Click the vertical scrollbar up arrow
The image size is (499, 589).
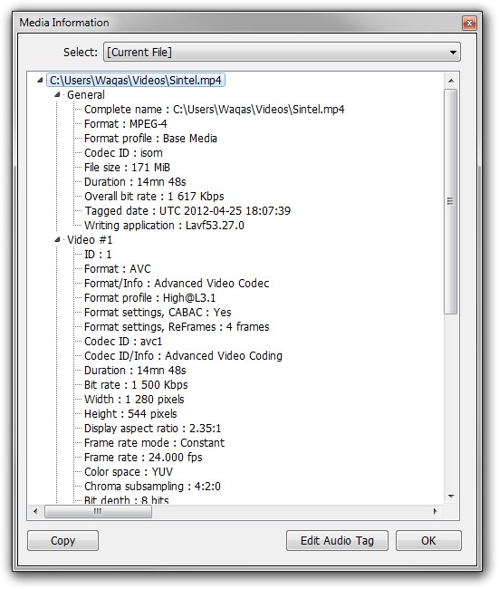(x=451, y=81)
